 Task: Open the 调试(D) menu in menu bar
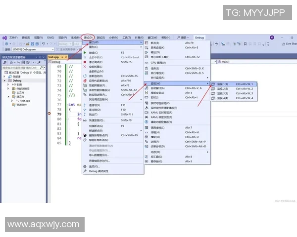point(89,38)
